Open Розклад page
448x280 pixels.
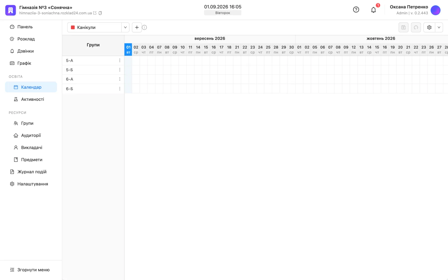(x=31, y=39)
